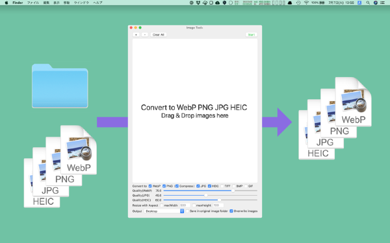Screen dimensions: 390x243
Task: Toggle the PNG Compress checkbox
Action: point(177,186)
